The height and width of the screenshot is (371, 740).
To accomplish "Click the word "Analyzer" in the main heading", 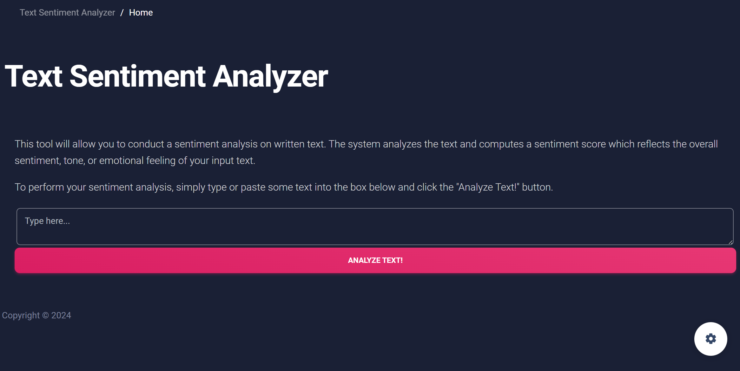I will [270, 76].
